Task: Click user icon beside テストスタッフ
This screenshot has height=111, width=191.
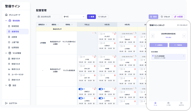Action: coord(178,25)
